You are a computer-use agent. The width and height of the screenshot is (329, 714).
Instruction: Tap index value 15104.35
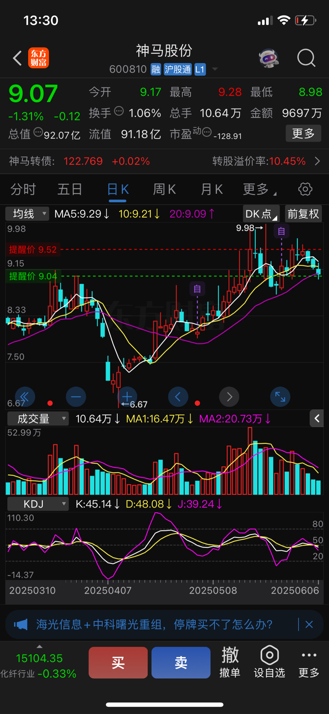39,658
